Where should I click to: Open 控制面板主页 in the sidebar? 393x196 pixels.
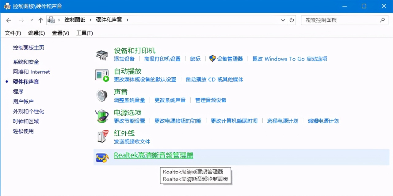[x=29, y=48]
